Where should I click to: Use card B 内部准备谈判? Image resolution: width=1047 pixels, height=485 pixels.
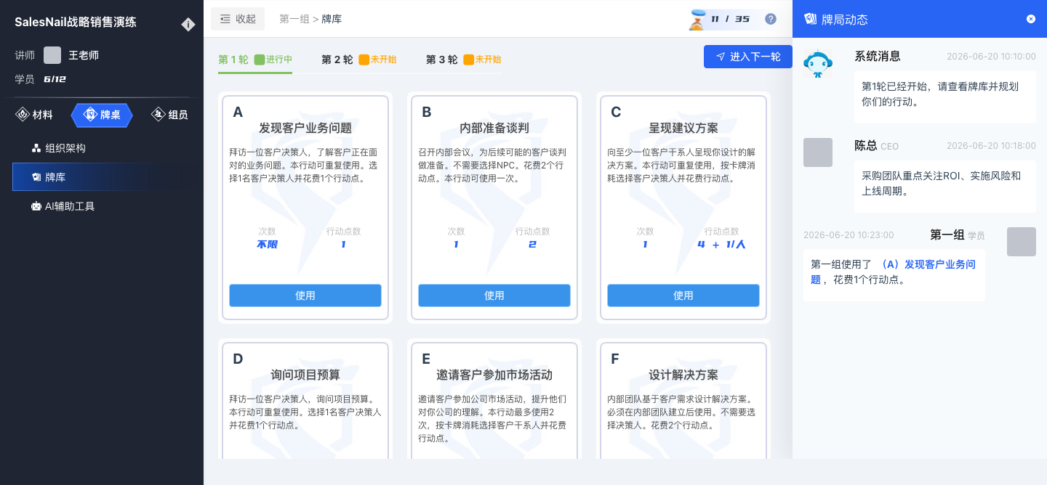494,296
